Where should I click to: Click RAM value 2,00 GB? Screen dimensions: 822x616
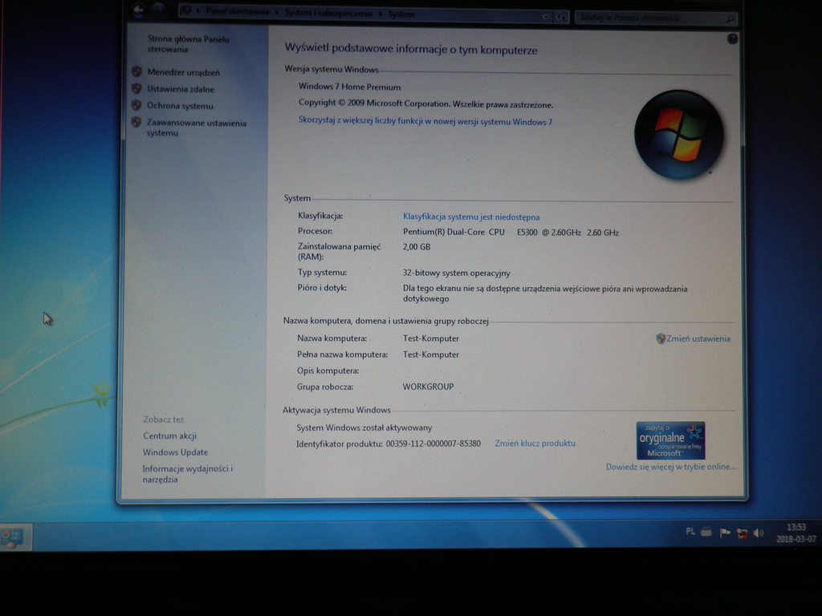417,247
